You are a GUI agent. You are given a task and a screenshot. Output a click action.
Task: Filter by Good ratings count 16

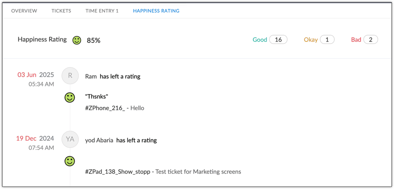pyautogui.click(x=278, y=40)
